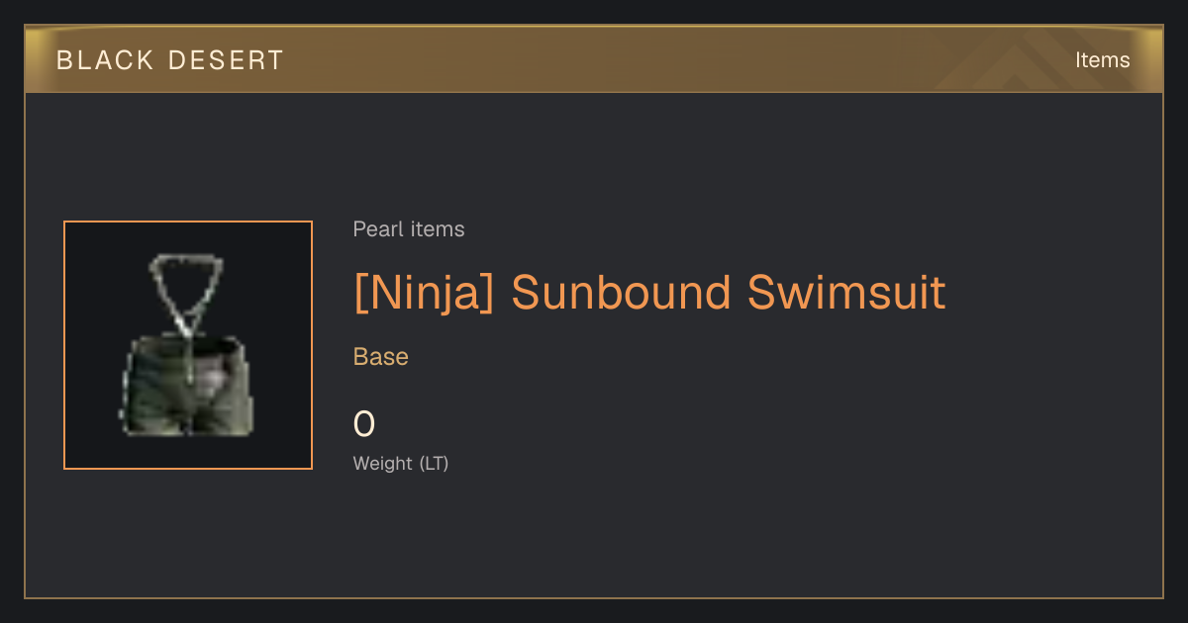Click the word Sunbound in the title
Viewport: 1188px width, 623px height.
click(621, 293)
